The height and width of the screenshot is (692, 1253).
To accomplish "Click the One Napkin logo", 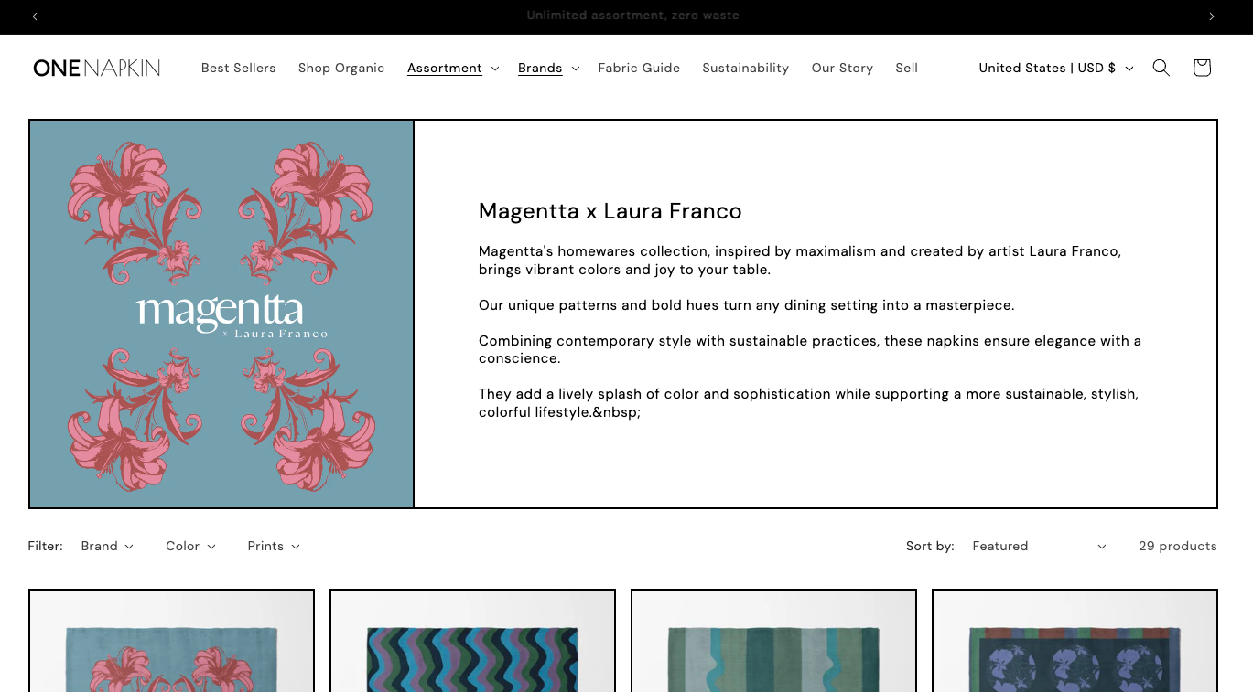I will pyautogui.click(x=97, y=68).
